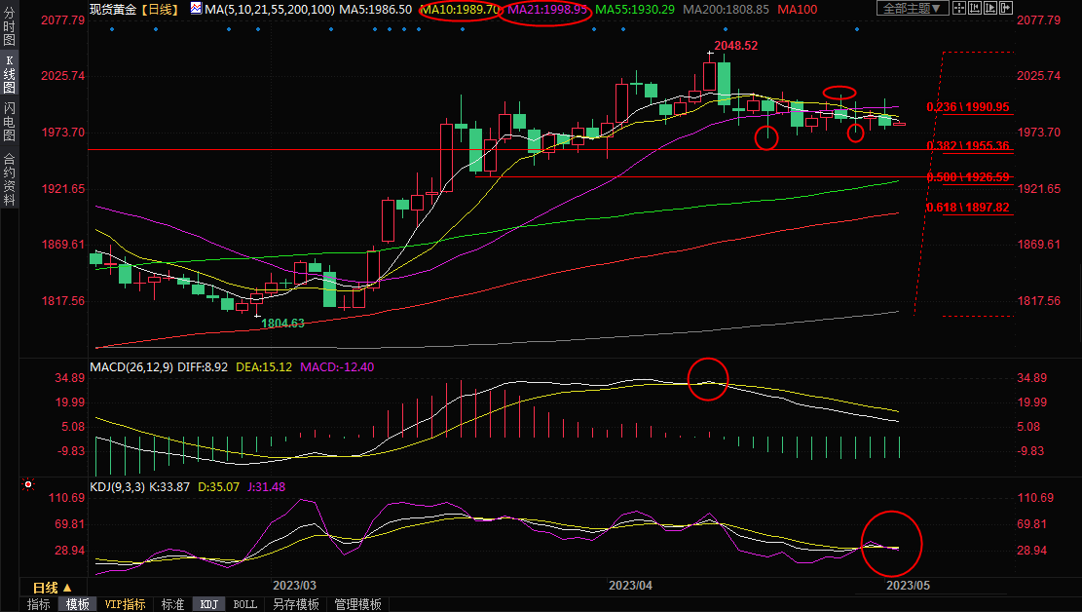1082x612 pixels.
Task: Click the 管理模板 manage templates button
Action: tap(357, 604)
